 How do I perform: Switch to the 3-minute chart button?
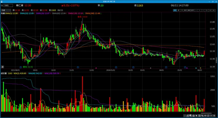[x=200, y=10]
